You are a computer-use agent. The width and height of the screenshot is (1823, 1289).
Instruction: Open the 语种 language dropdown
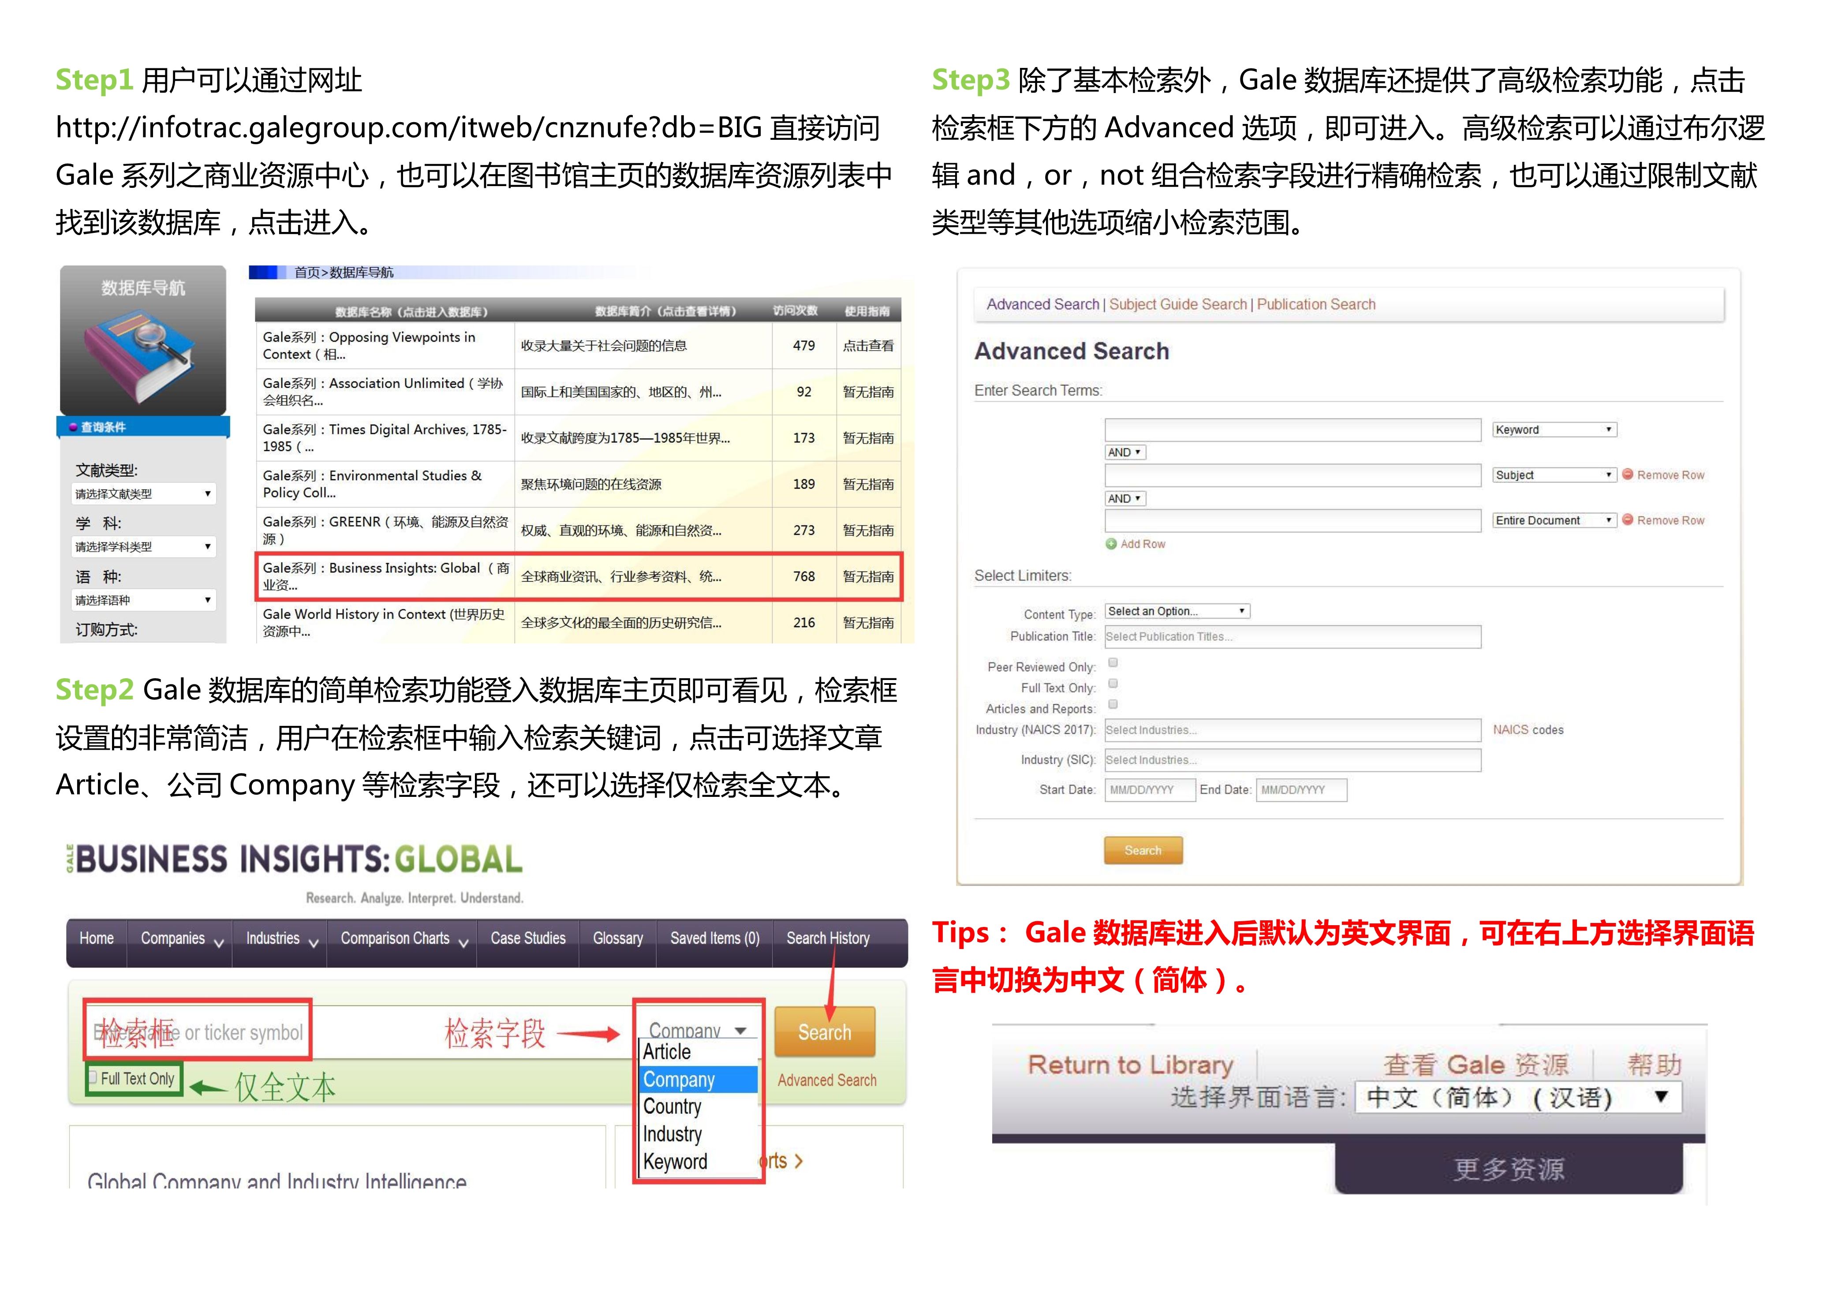[x=143, y=601]
